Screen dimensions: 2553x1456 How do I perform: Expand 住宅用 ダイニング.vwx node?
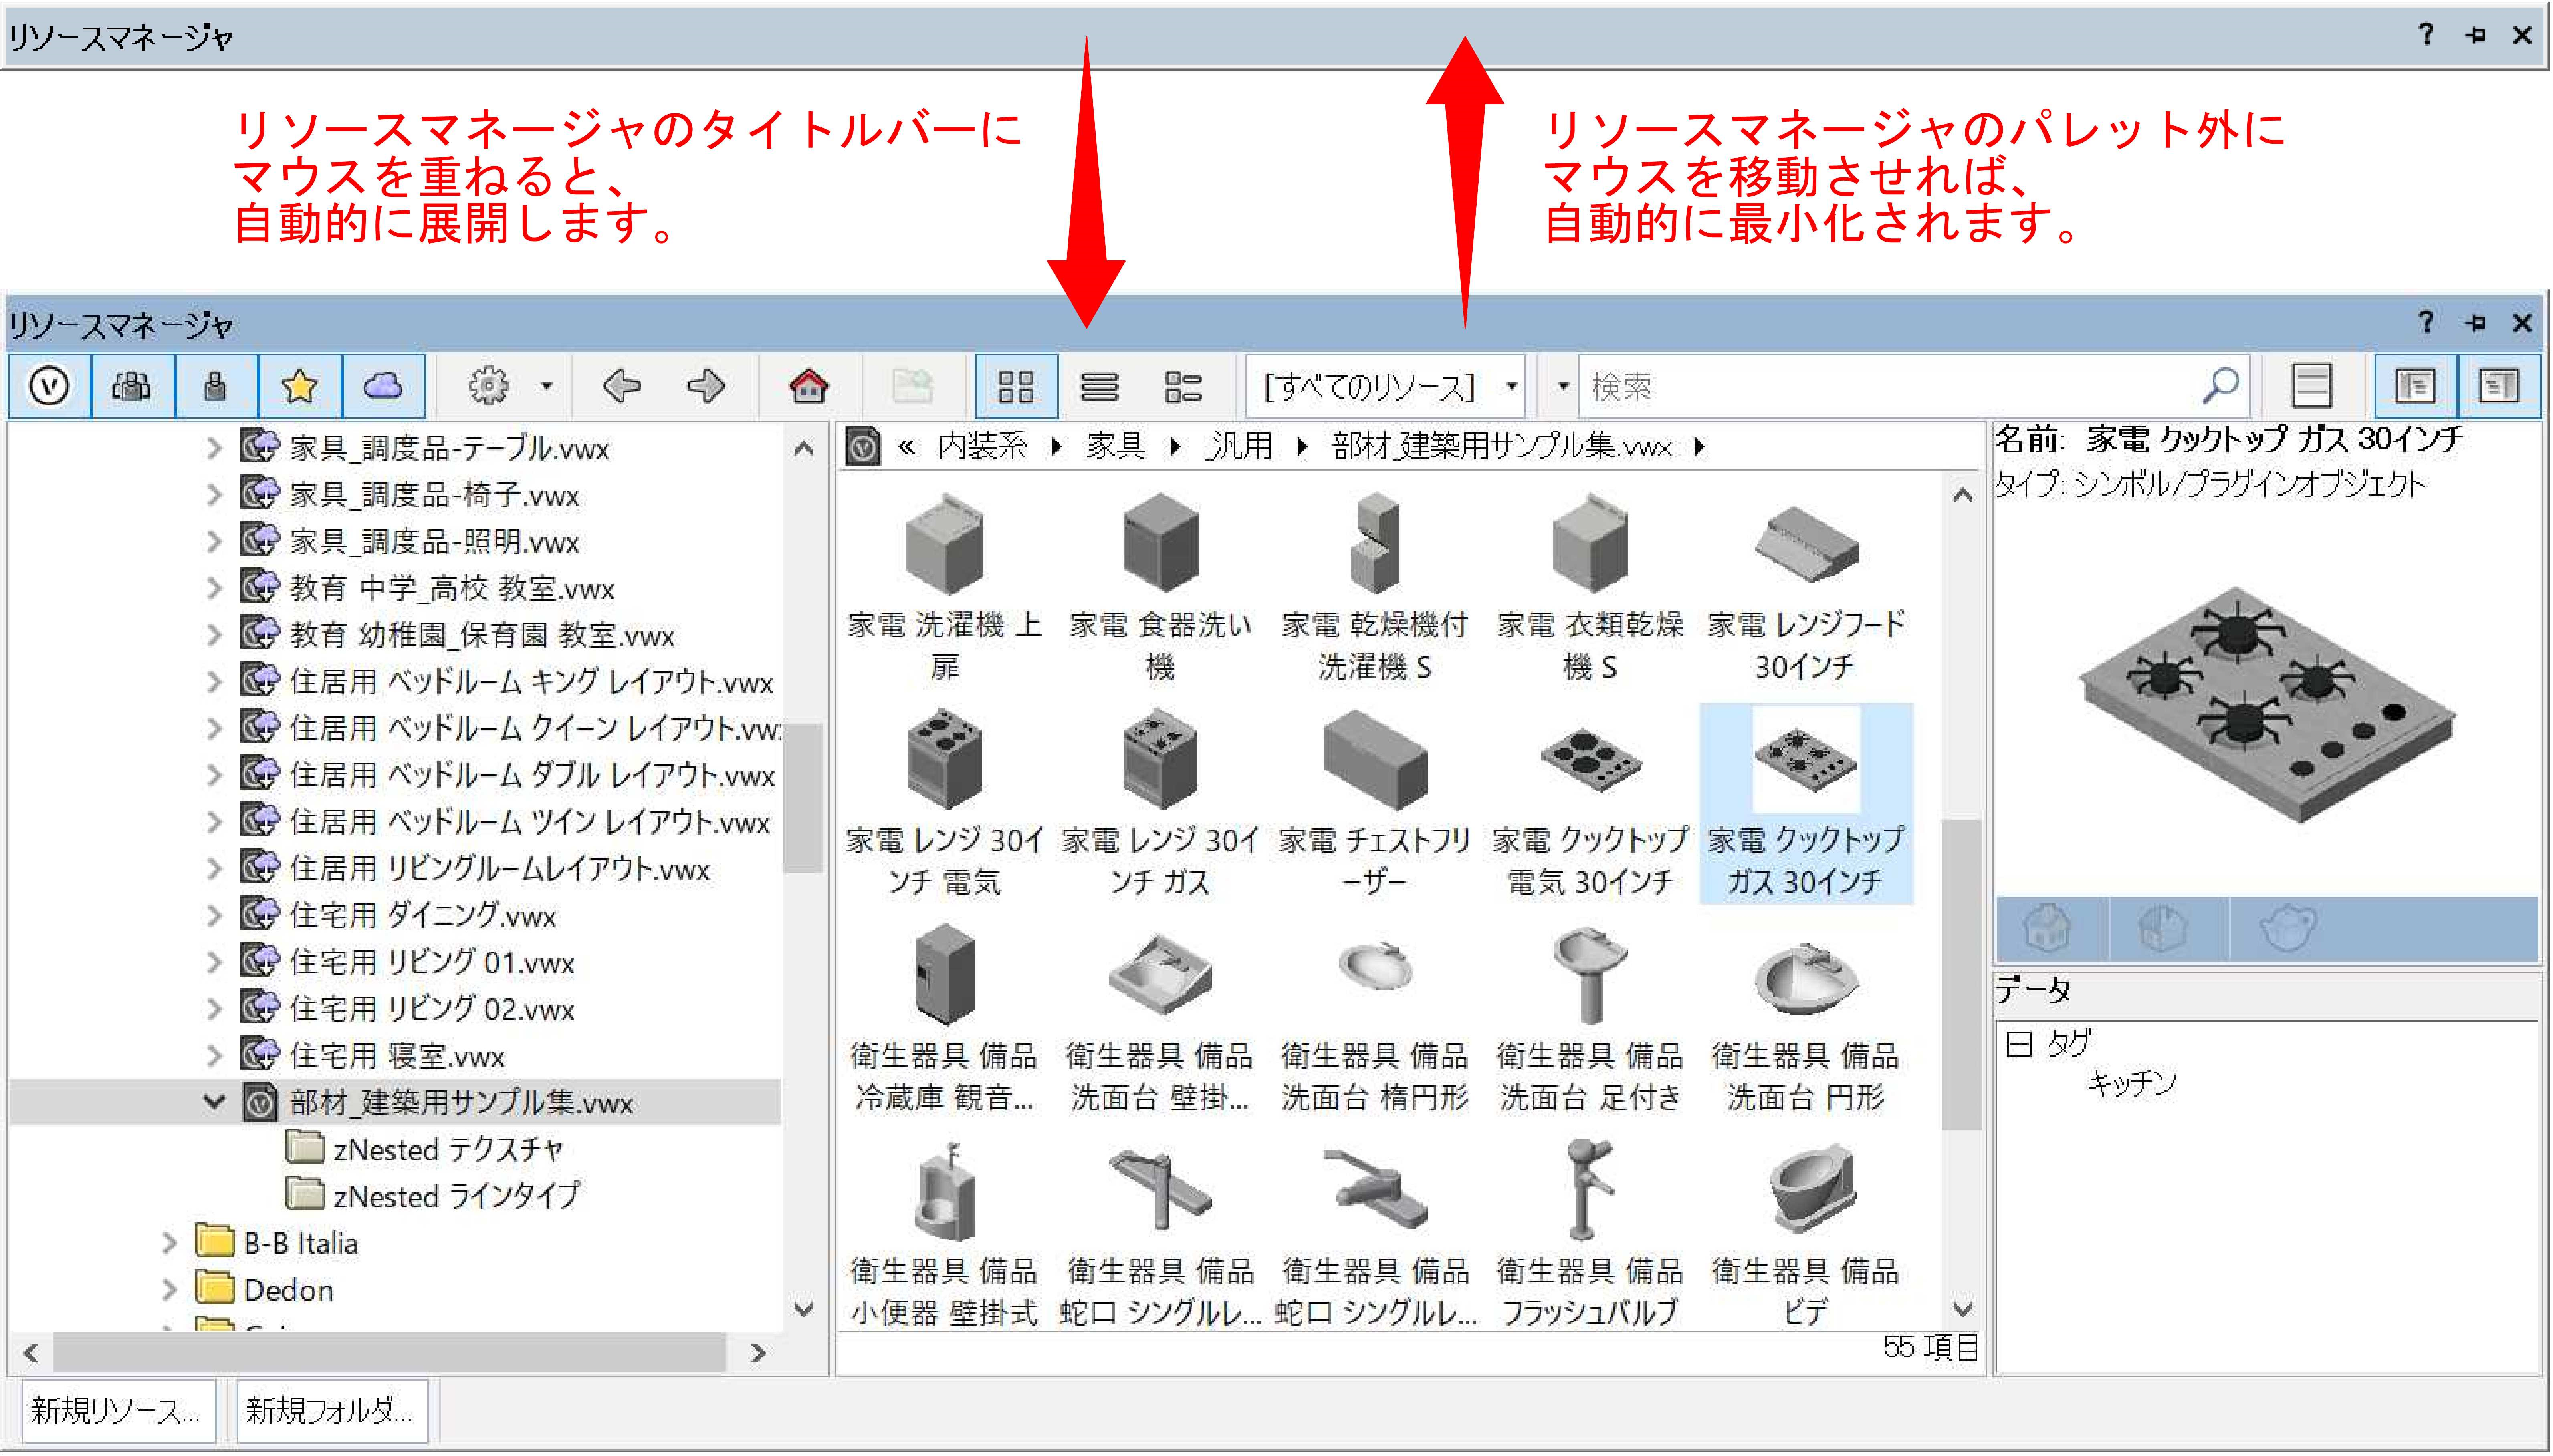[214, 915]
